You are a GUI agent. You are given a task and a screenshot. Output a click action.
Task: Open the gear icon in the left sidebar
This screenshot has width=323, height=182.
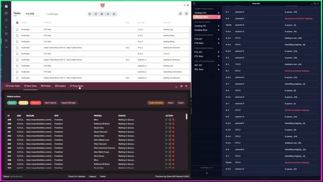coord(6,40)
